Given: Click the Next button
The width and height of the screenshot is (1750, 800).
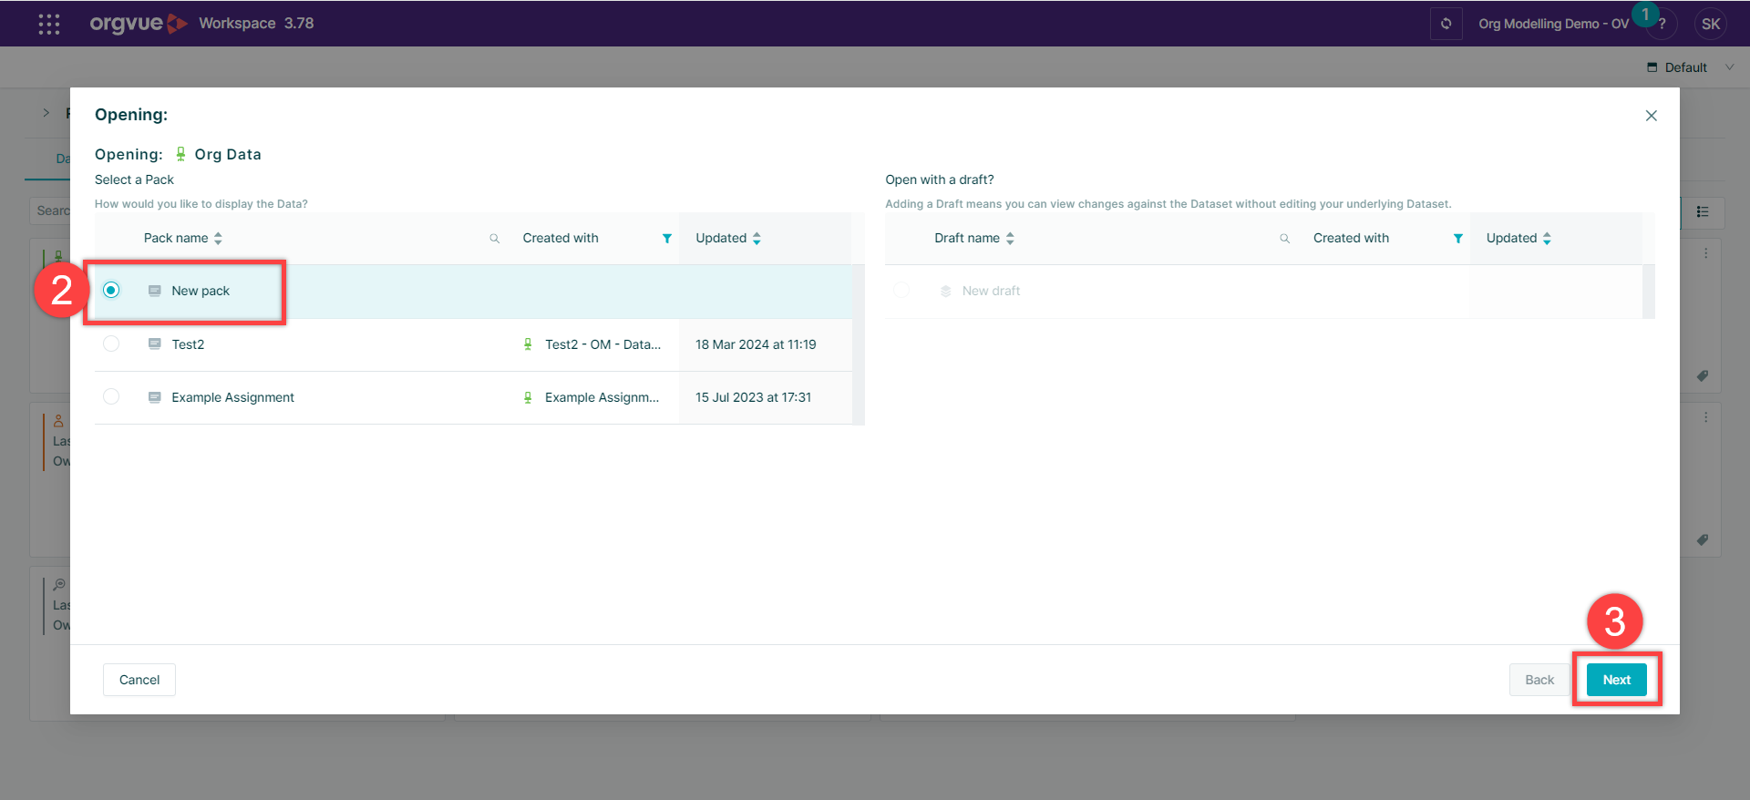Looking at the screenshot, I should (x=1616, y=680).
